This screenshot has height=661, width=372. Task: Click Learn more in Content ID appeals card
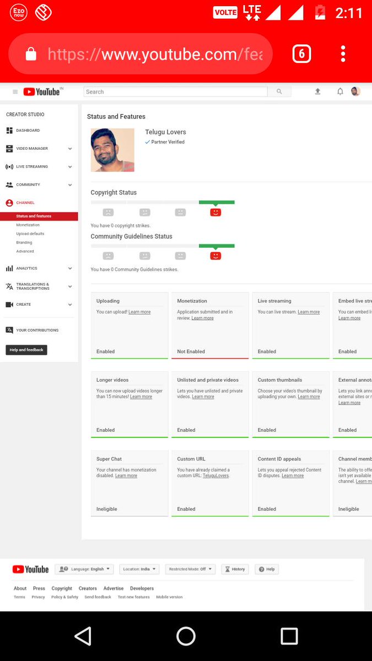click(x=293, y=475)
